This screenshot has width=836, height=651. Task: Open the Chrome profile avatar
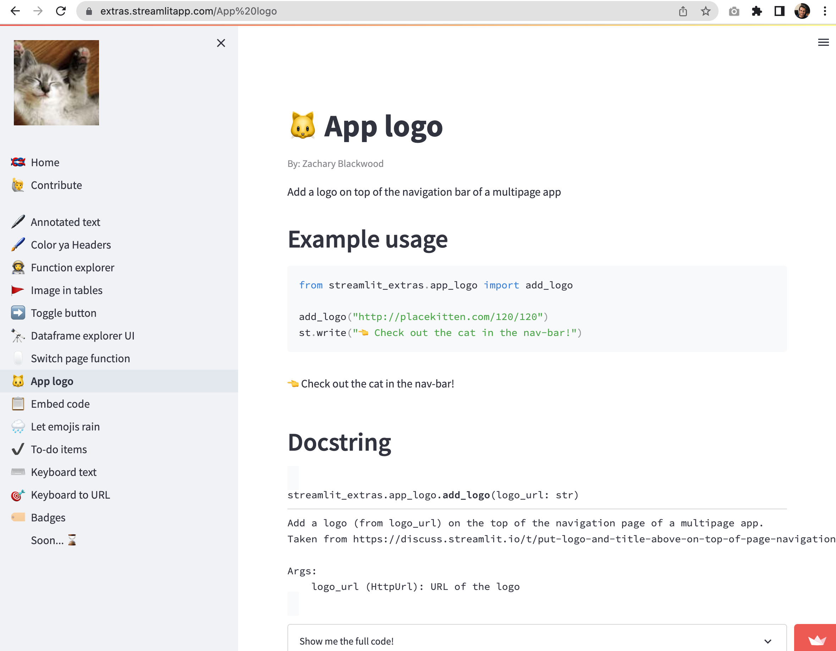pyautogui.click(x=802, y=11)
